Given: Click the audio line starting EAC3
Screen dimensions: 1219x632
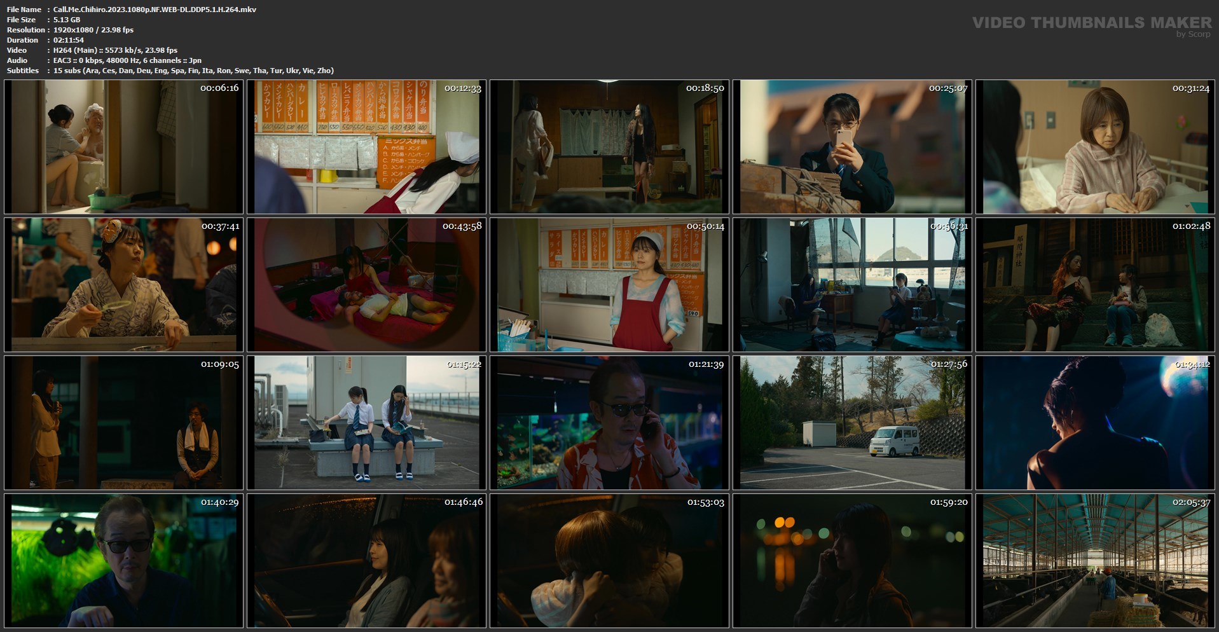Looking at the screenshot, I should coord(127,60).
